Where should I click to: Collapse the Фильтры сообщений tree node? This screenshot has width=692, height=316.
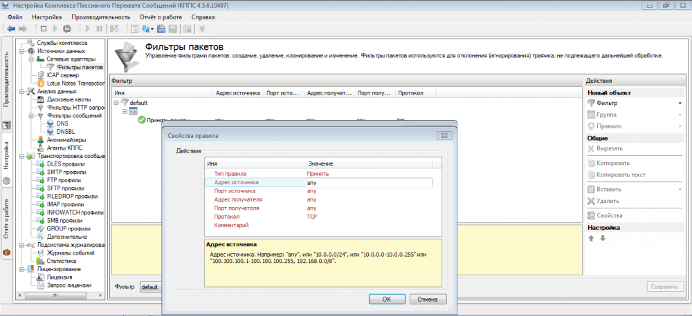click(30, 116)
